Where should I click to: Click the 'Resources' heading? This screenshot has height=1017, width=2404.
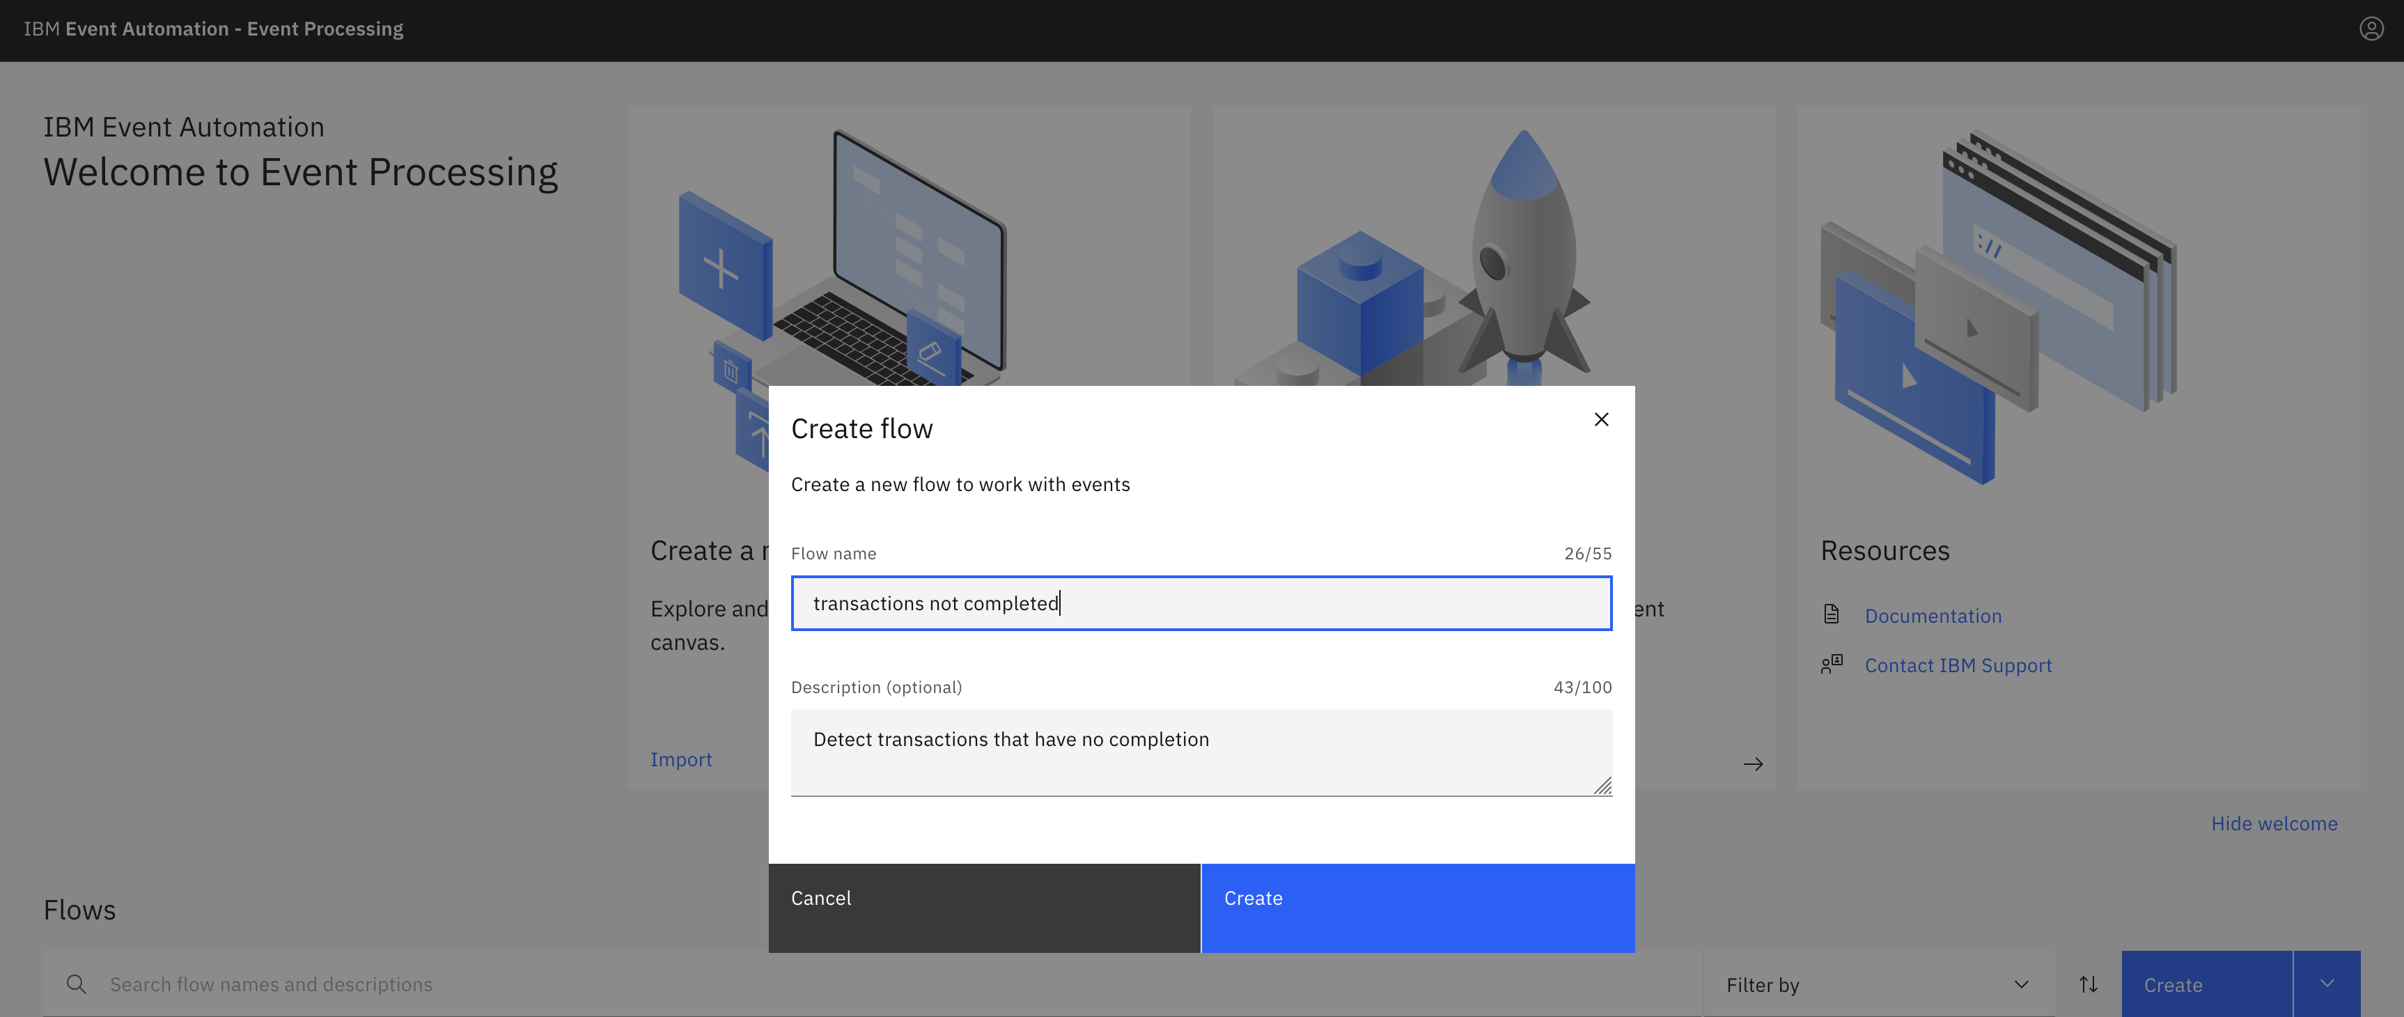(1885, 550)
